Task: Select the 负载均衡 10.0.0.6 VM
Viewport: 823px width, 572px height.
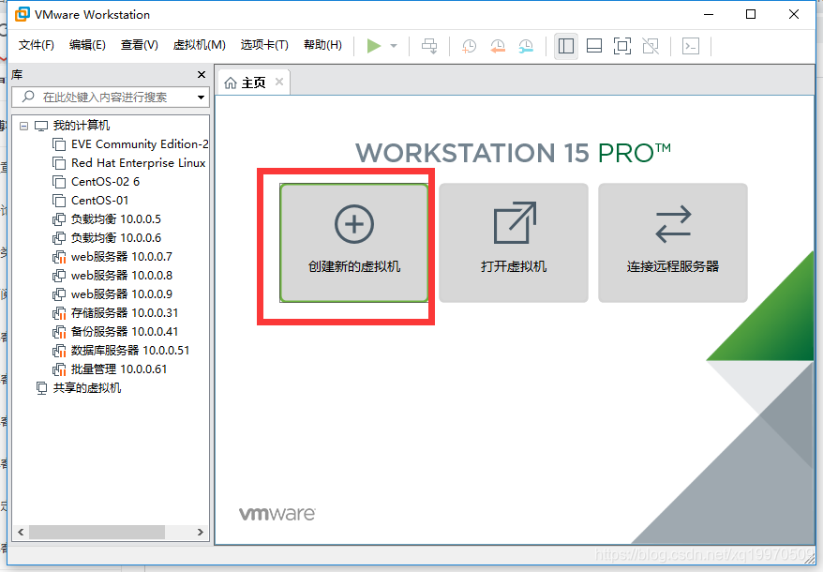Action: pos(116,238)
